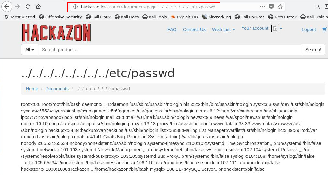Open the Contact Us link
The width and height of the screenshot is (328, 175).
[x=194, y=29]
